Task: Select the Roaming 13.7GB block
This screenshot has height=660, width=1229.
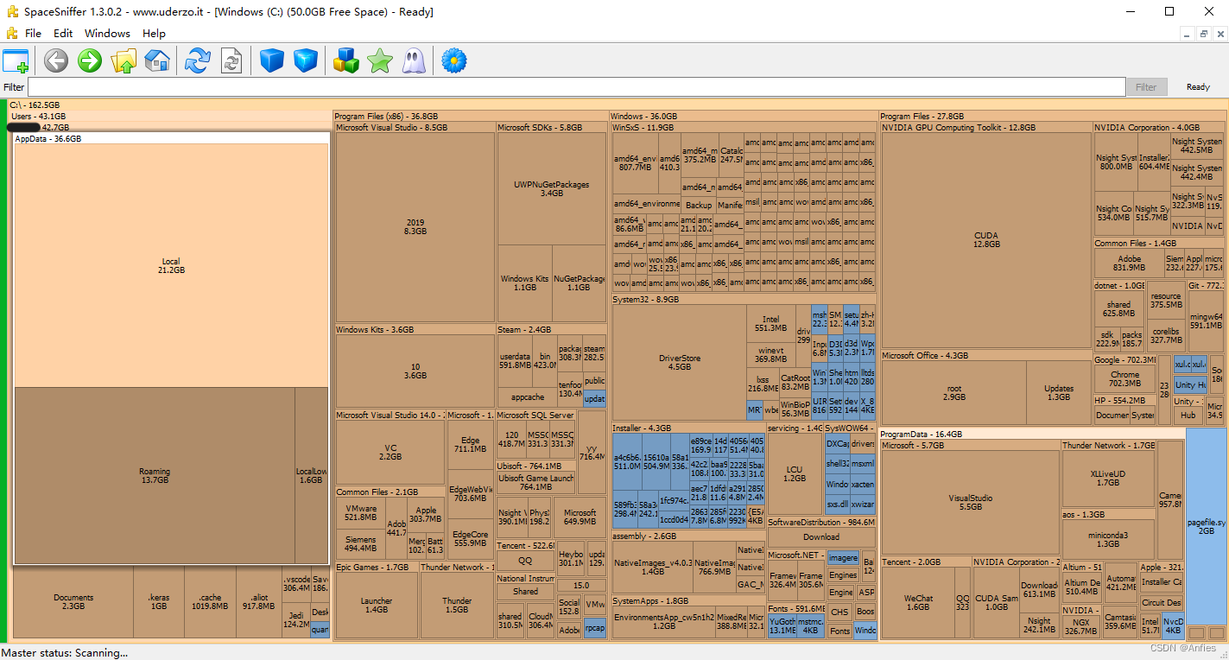Action: coord(155,475)
